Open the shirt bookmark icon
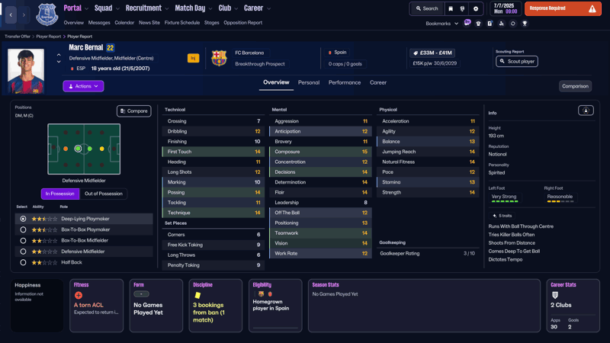 point(479,24)
